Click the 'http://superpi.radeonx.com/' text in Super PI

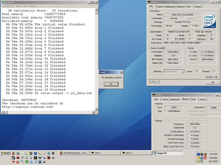(28, 107)
